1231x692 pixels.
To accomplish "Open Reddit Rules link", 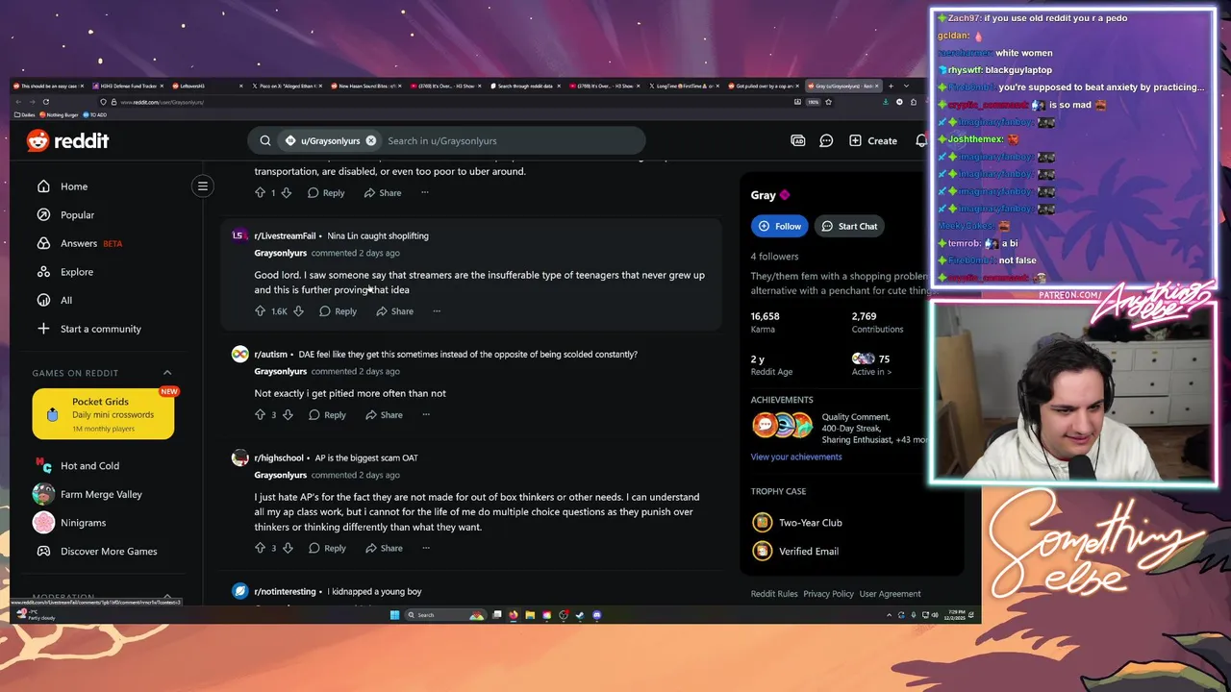I will click(x=774, y=594).
